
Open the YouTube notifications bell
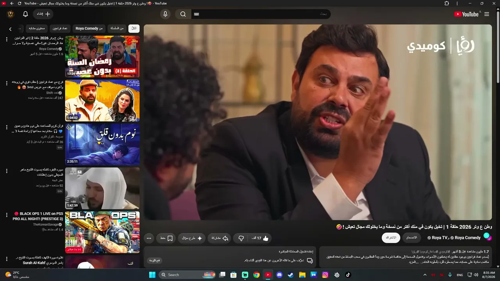click(x=25, y=14)
